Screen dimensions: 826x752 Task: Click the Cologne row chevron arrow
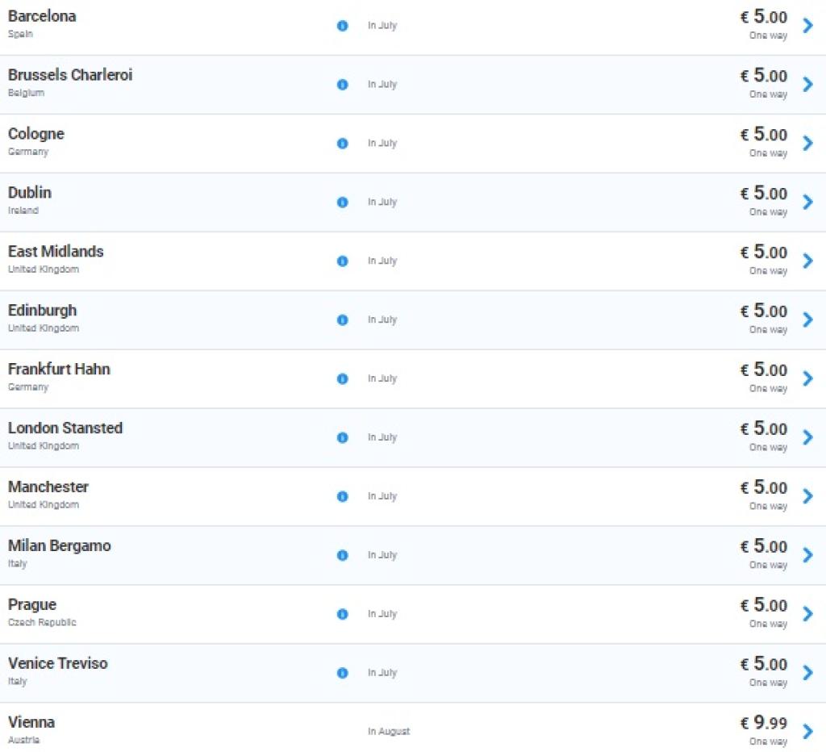(x=807, y=144)
